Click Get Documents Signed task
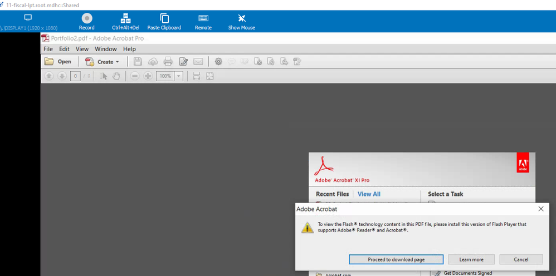 468,273
